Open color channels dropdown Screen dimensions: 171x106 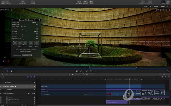click(x=151, y=6)
